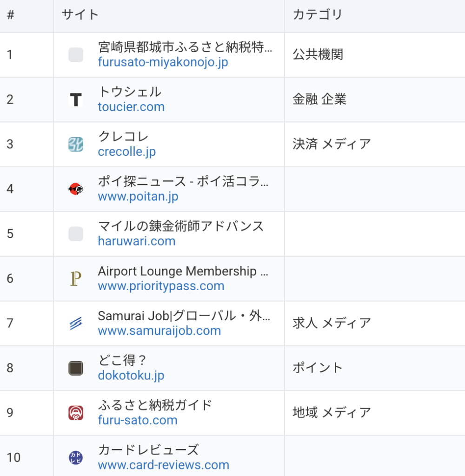
Task: Click the Card Reviews blue circle icon
Action: 76,457
